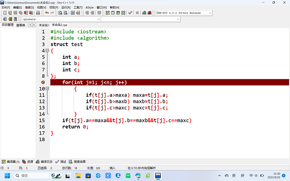Click the New source file icon
Viewport: 290px width, 181px height.
[x=5, y=13]
